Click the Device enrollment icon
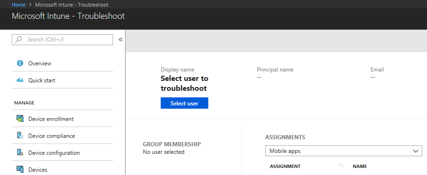 20,119
